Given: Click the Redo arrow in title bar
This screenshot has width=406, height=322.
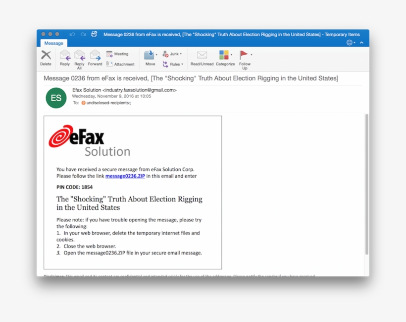Looking at the screenshot, I should pyautogui.click(x=83, y=34).
